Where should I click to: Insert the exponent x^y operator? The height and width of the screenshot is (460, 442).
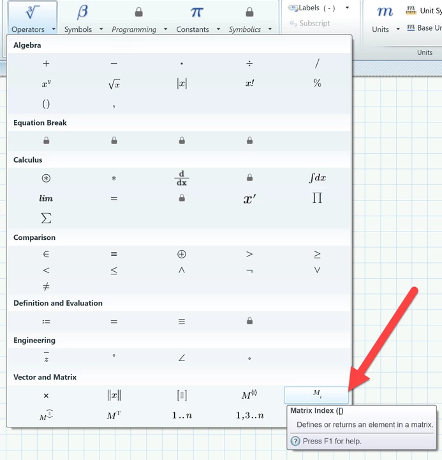pyautogui.click(x=46, y=84)
